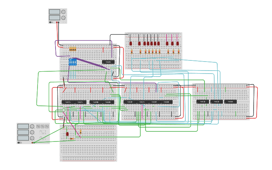Select the vertical resistor on bottom breadboard
This screenshot has width=272, height=170.
click(81, 131)
